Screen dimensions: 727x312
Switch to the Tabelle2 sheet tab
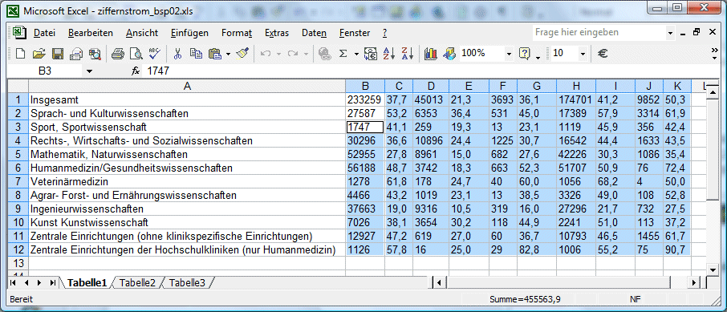click(138, 282)
